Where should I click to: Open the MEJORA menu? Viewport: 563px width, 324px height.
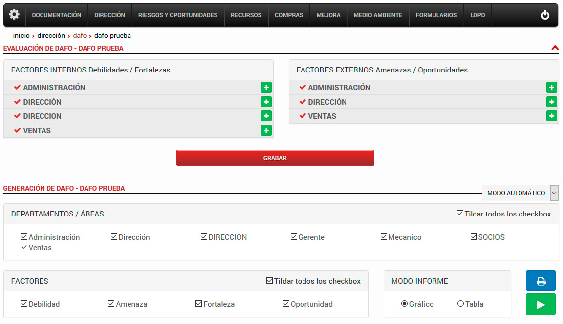click(x=328, y=15)
